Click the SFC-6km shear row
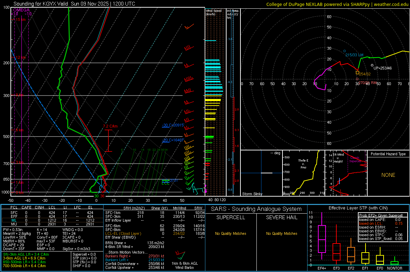The height and width of the screenshot is (272, 410). pos(155,226)
